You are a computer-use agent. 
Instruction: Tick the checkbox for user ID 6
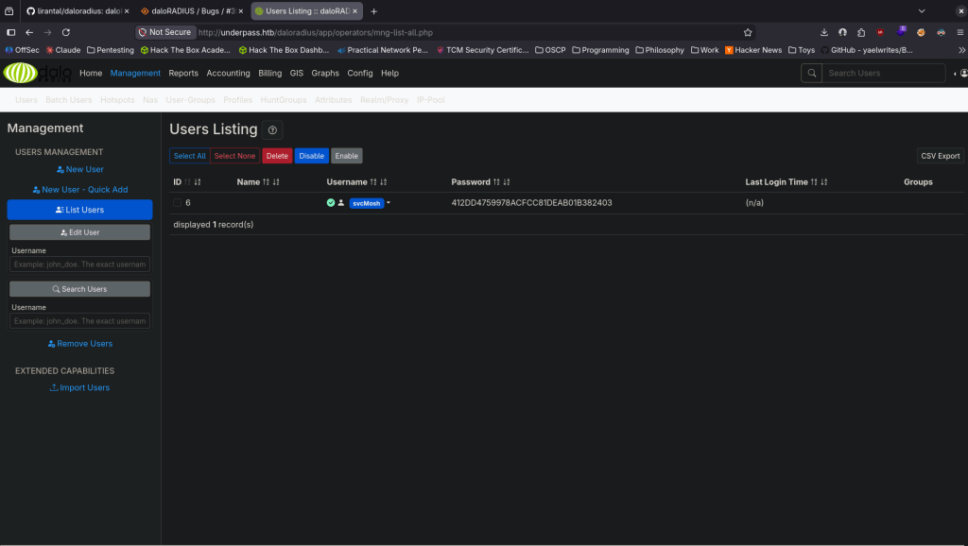177,203
